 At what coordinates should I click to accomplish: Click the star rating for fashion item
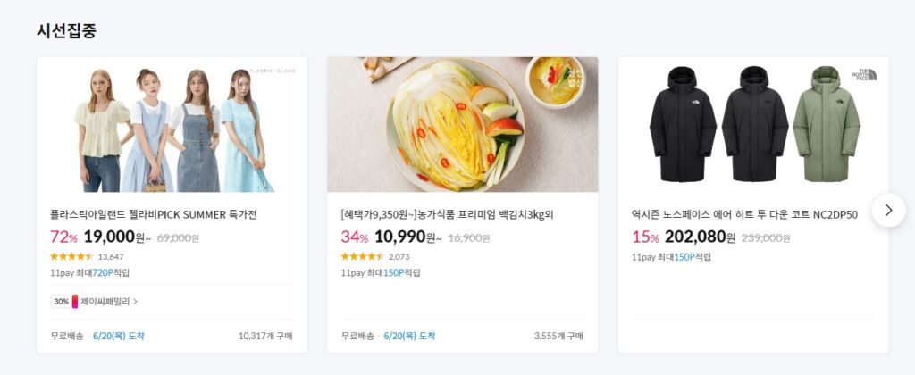pos(71,256)
